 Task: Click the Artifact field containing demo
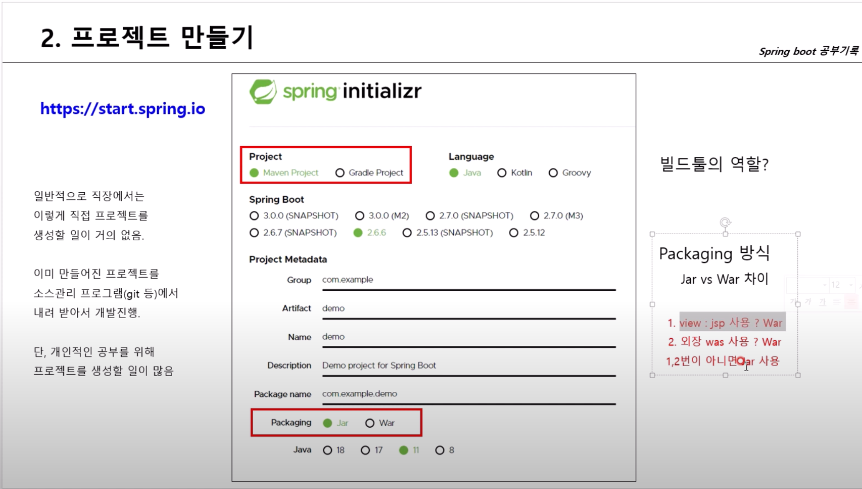tap(468, 309)
